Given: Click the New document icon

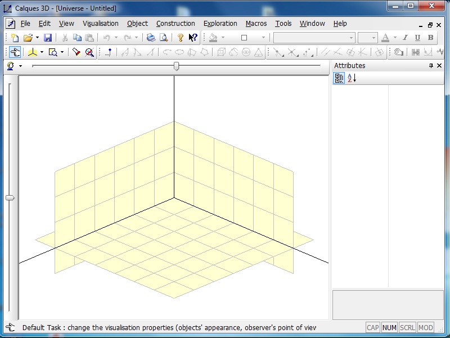Looking at the screenshot, I should [15, 38].
